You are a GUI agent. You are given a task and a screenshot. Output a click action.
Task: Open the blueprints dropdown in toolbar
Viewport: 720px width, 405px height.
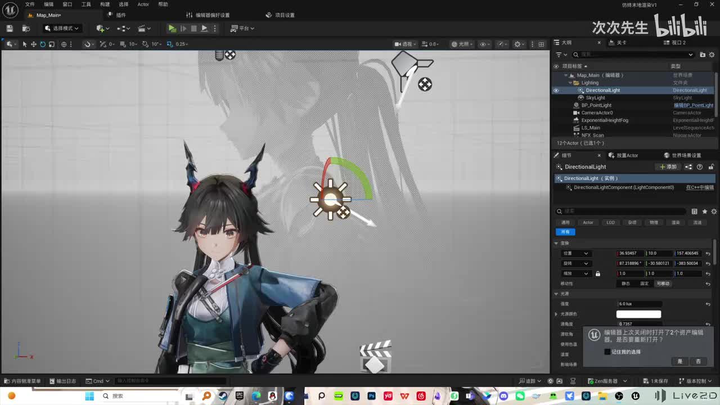(123, 28)
